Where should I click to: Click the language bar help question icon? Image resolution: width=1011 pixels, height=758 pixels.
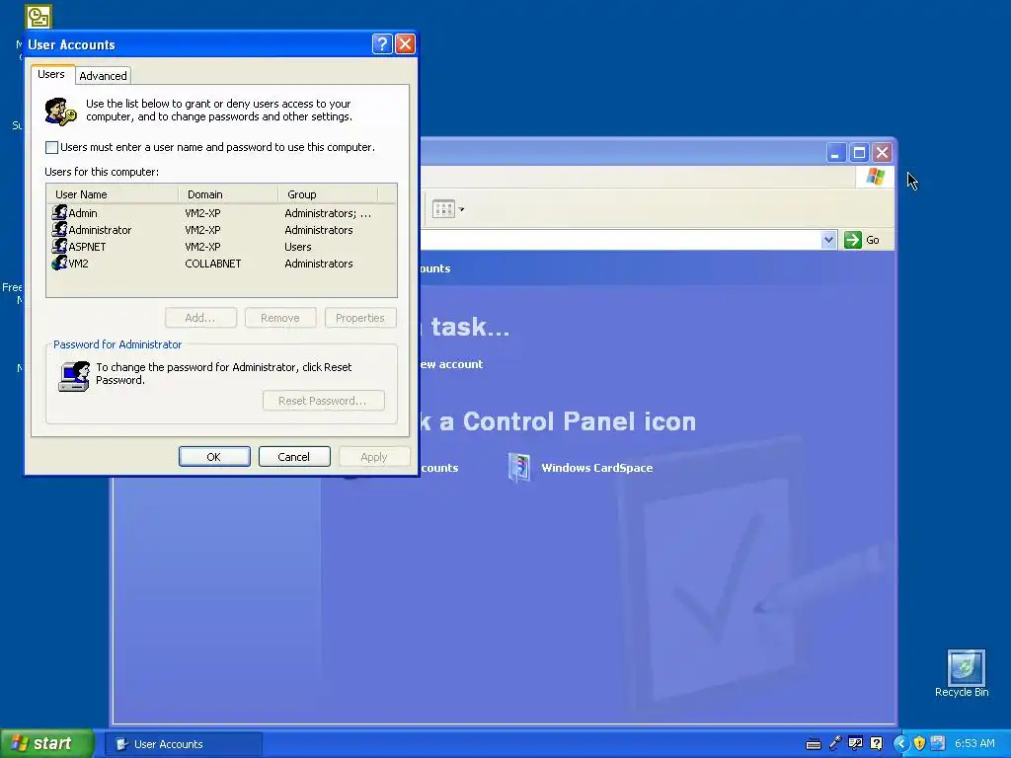(877, 743)
